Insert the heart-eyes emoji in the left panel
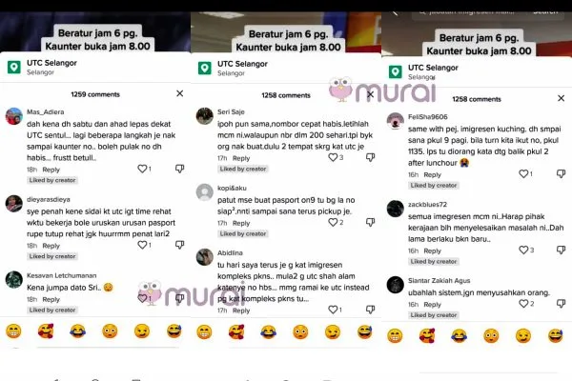This screenshot has width=572, height=381. (x=46, y=331)
